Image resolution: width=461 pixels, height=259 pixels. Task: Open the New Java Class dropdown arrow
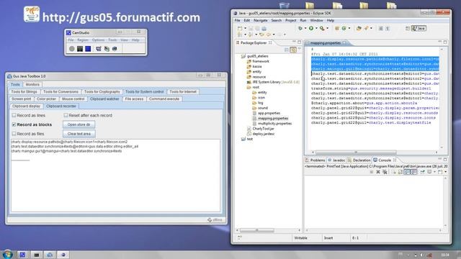coord(349,29)
